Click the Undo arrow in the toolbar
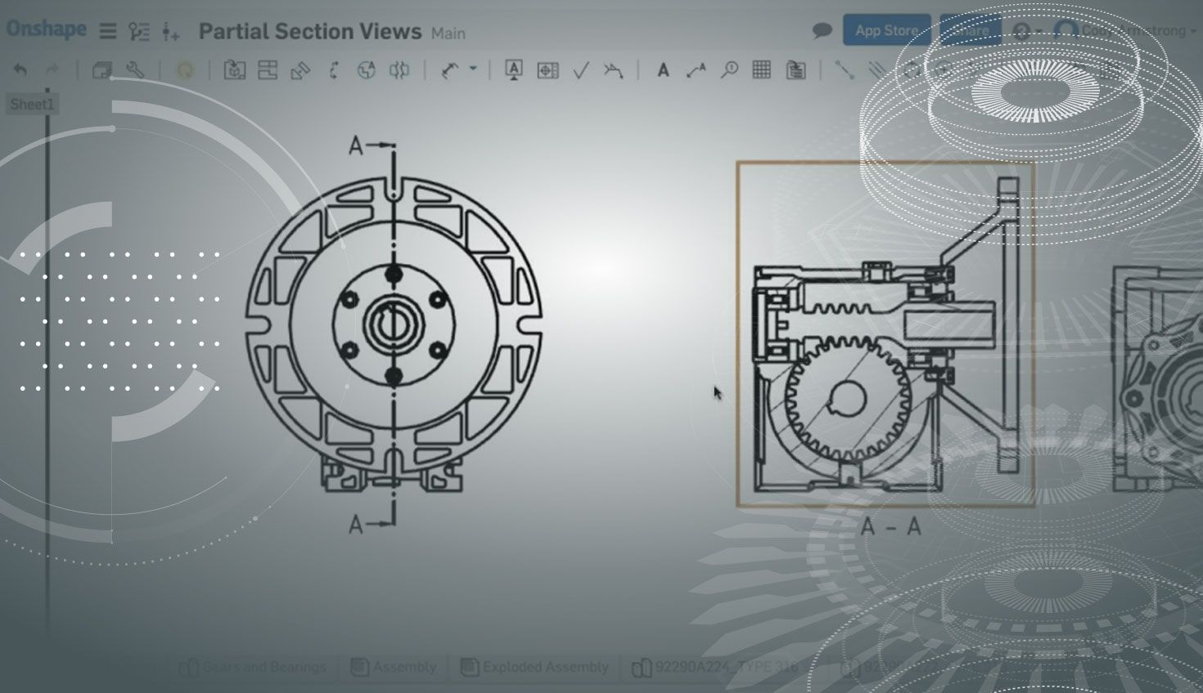This screenshot has width=1203, height=693. coord(20,70)
